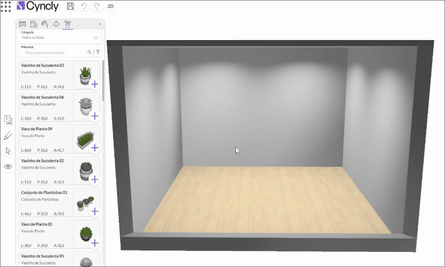Click the Conjunto de Plantinhas 01 title
The height and width of the screenshot is (267, 445).
[44, 192]
